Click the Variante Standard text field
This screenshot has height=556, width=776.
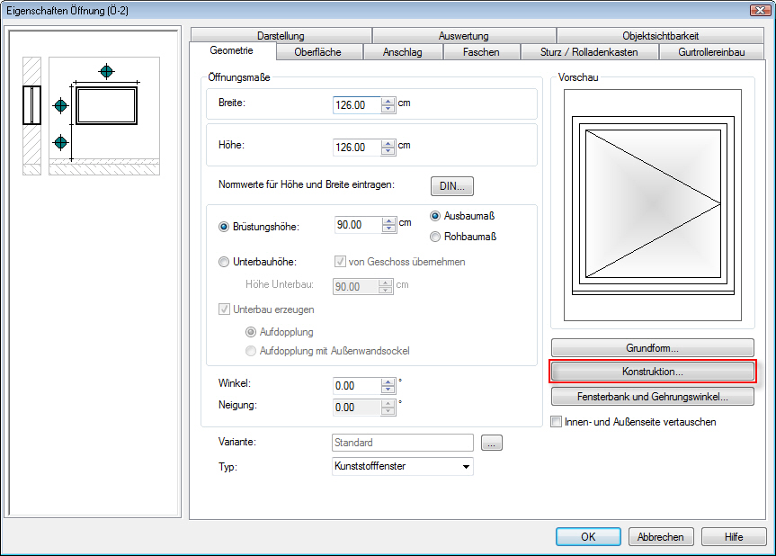[x=402, y=443]
